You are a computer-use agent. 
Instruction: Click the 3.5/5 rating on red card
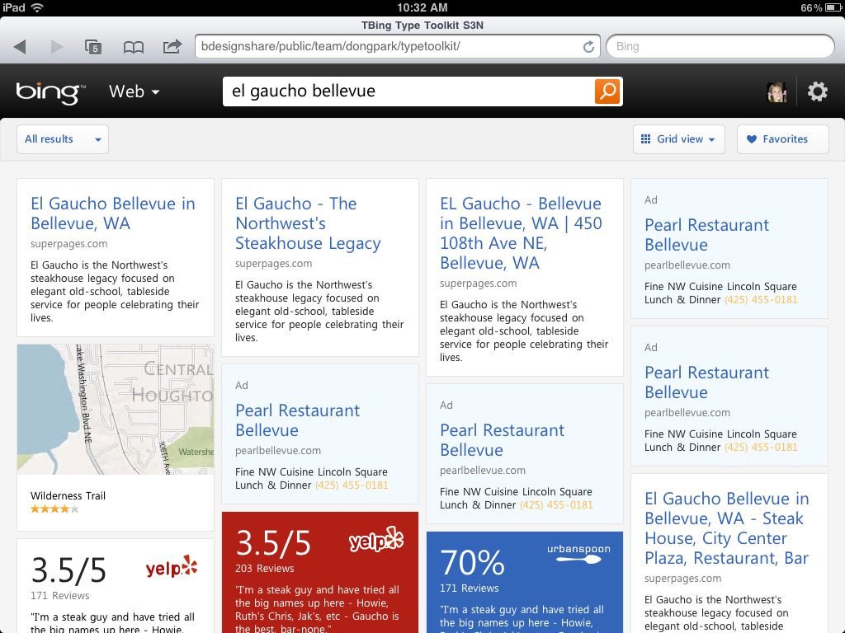tap(273, 543)
